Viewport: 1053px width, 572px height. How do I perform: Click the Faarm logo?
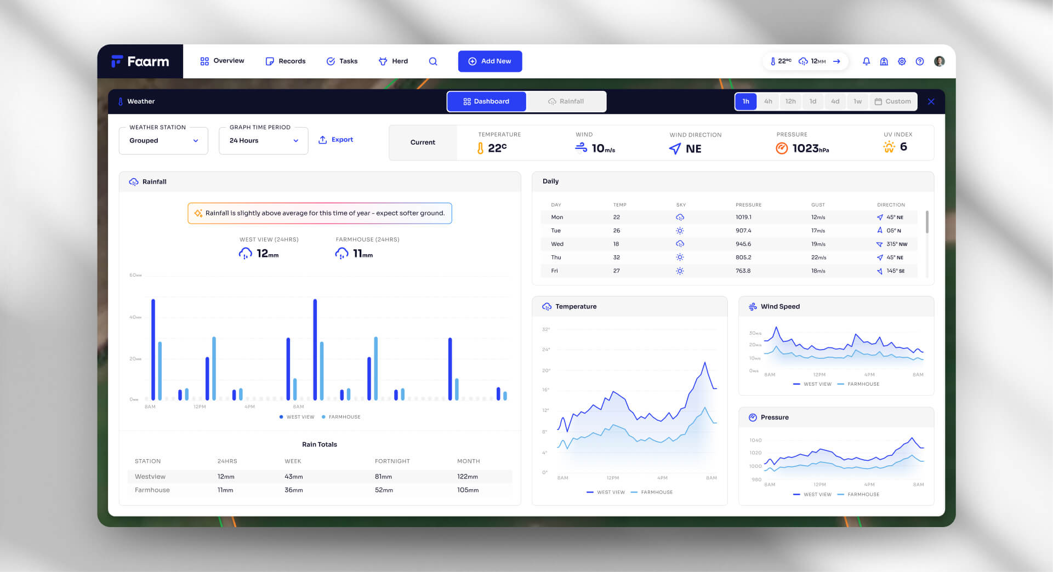[x=140, y=61]
